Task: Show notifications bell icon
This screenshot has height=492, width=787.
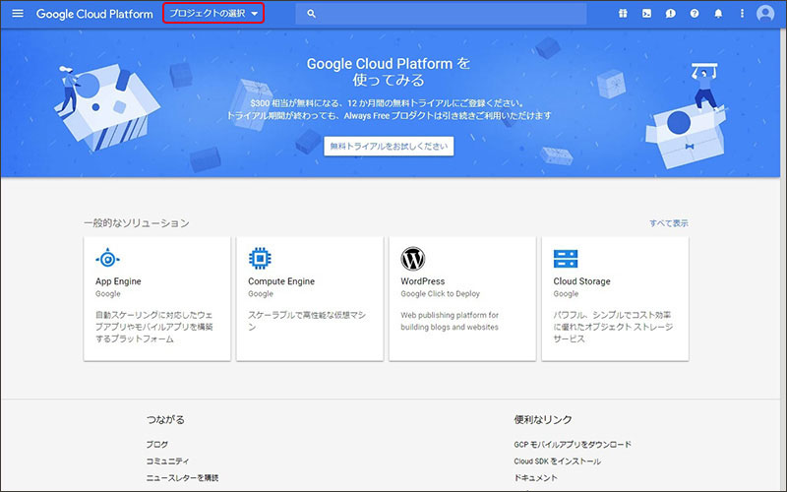Action: tap(718, 14)
